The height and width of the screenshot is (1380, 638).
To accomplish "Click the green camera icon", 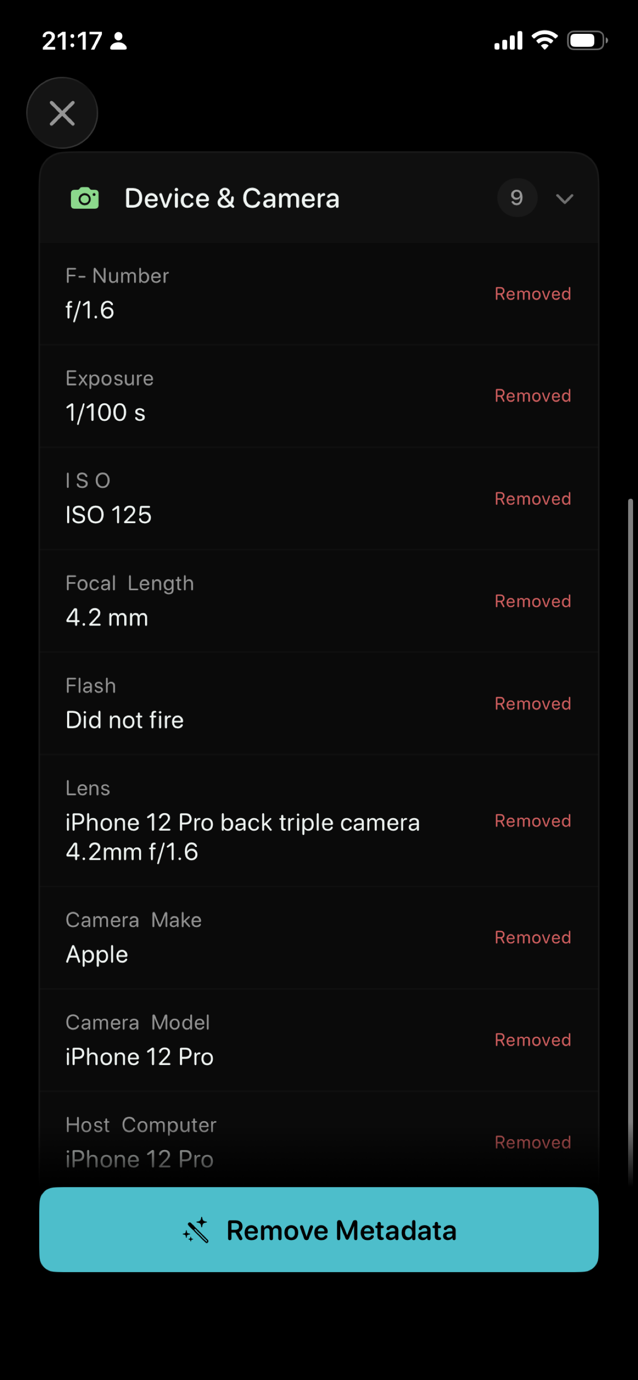I will coord(84,198).
